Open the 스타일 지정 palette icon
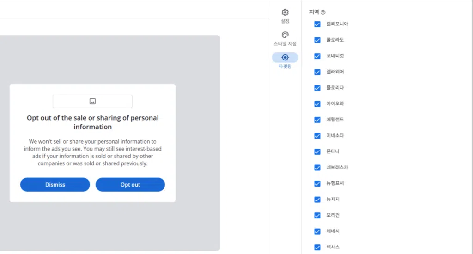The image size is (473, 254). pos(285,35)
